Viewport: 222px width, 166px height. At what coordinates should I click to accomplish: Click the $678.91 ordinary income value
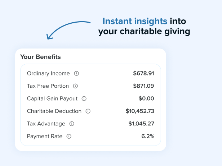tap(143, 73)
